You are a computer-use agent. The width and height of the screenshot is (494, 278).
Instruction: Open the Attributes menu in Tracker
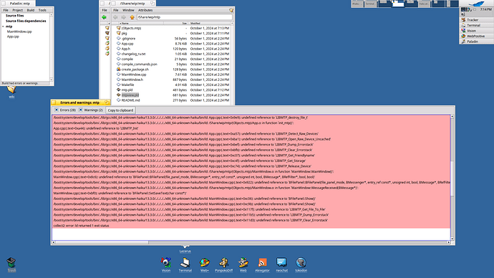pos(145,10)
